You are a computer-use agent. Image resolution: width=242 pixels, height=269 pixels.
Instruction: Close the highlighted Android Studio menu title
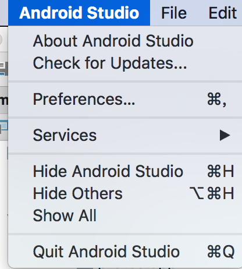[79, 13]
